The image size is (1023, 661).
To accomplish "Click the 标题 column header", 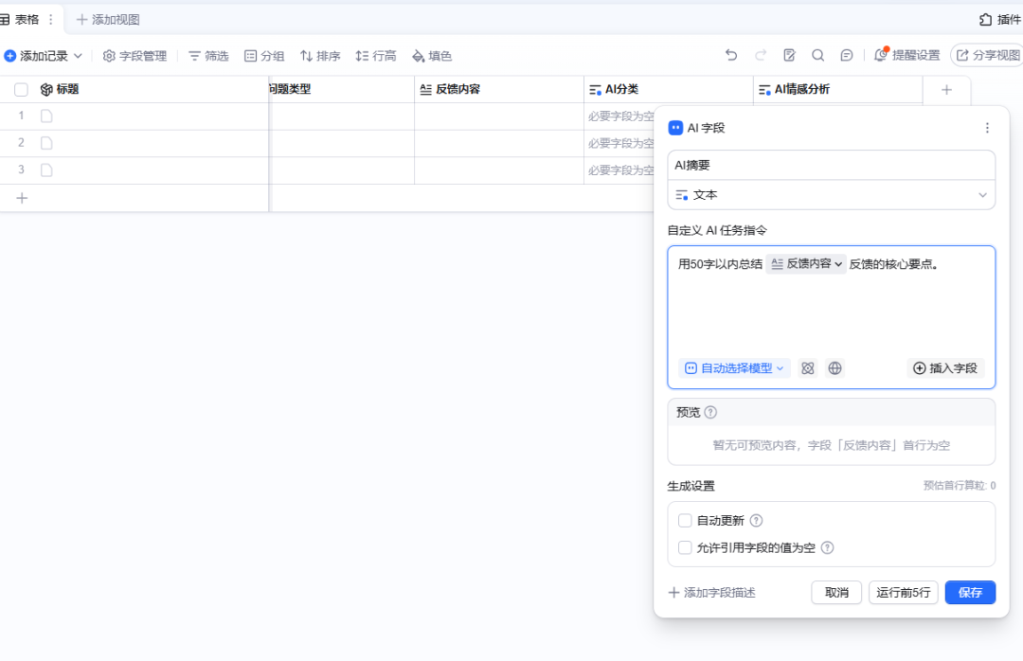I will [134, 89].
